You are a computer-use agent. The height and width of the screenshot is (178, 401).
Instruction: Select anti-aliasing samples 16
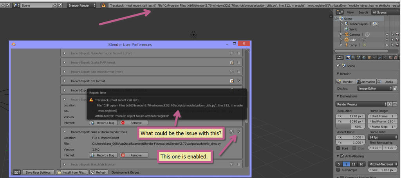361,164
